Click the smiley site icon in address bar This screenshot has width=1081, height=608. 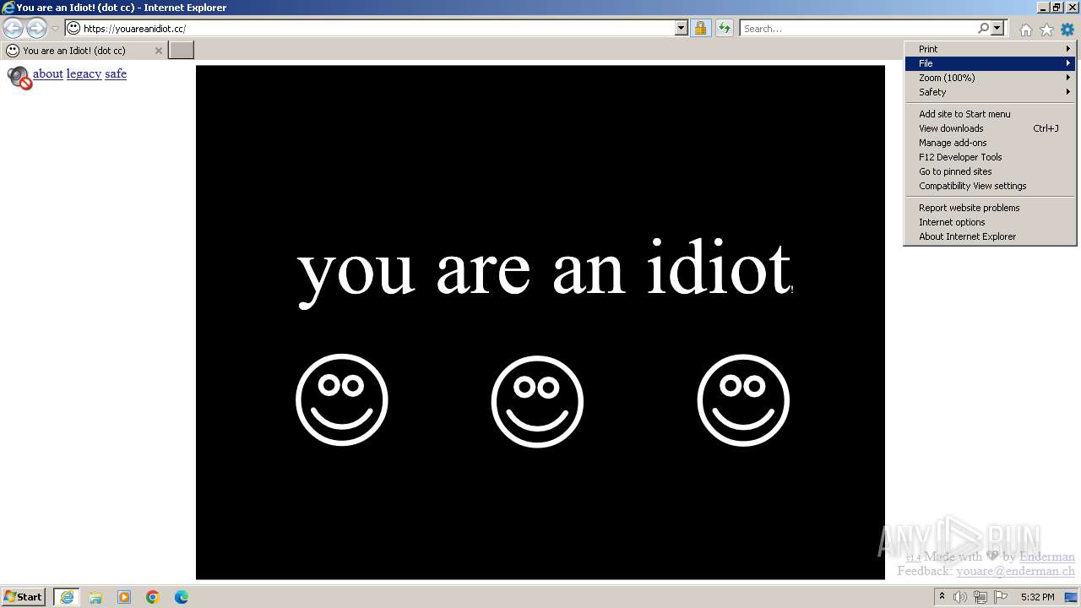73,28
